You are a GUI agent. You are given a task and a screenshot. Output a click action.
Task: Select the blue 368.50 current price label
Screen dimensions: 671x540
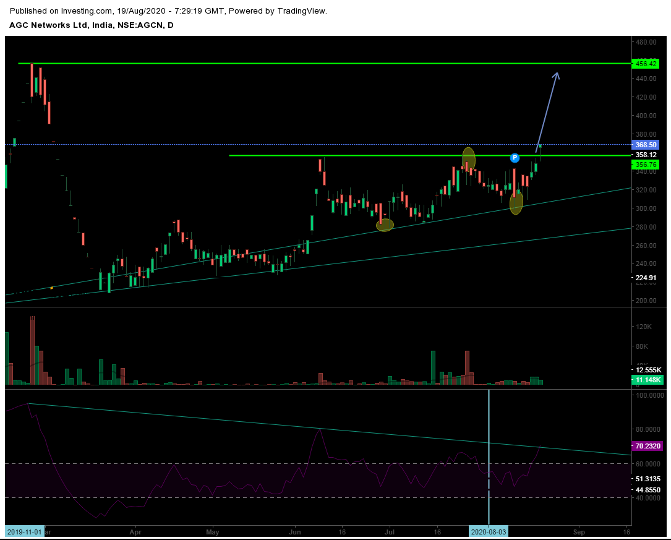[x=645, y=145]
